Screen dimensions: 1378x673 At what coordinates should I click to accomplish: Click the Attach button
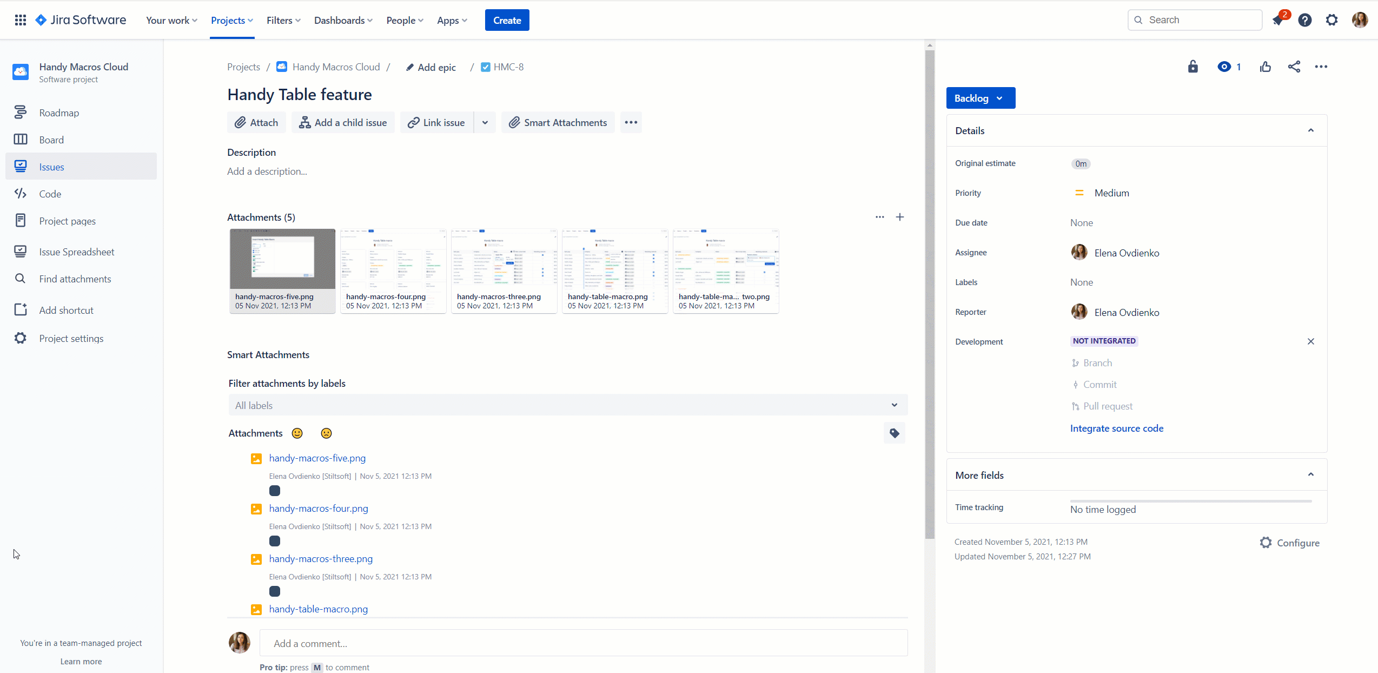pos(256,122)
